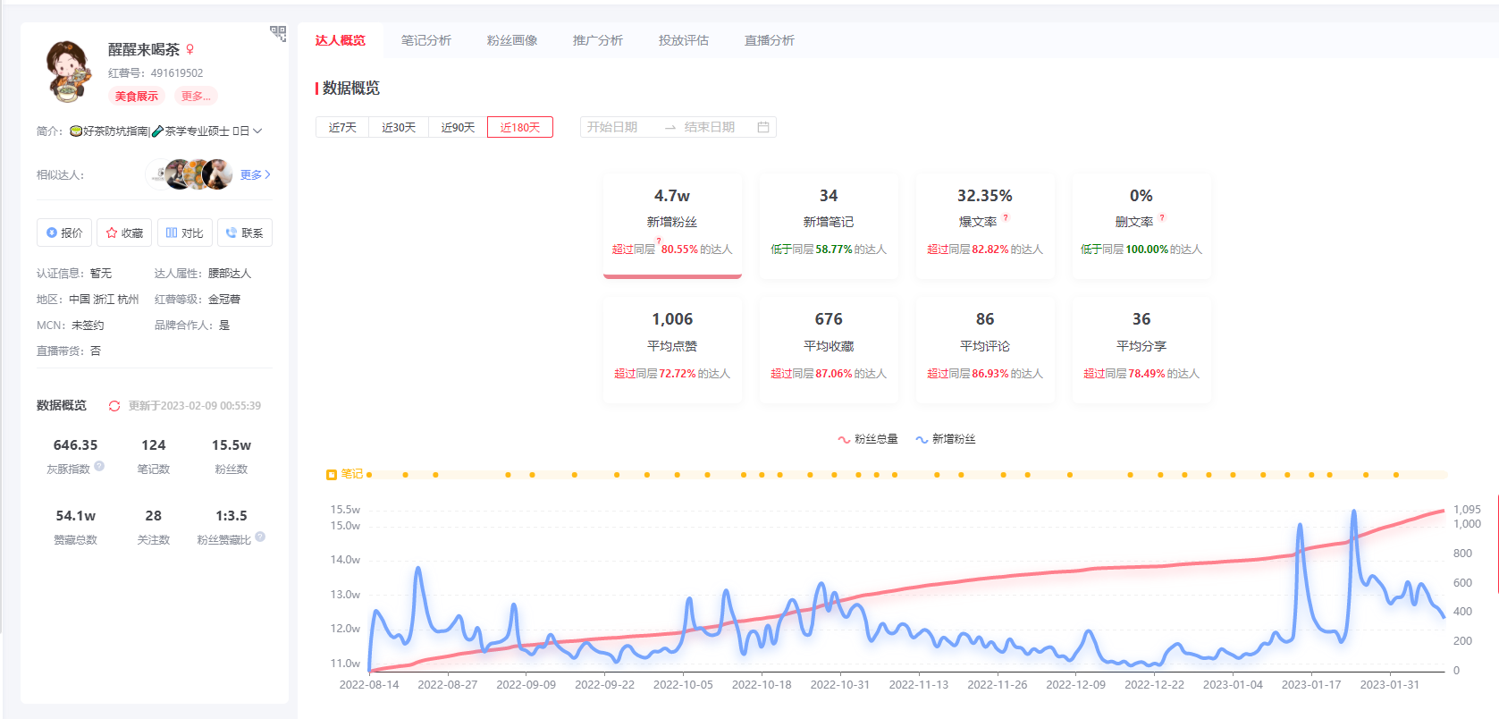Image resolution: width=1499 pixels, height=719 pixels.
Task: Select the 近180天 time range
Action: [520, 127]
